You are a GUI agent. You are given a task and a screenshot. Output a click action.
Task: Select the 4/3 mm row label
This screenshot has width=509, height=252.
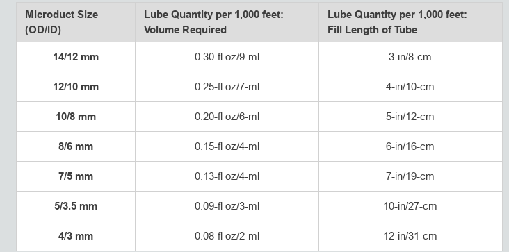tap(76, 236)
